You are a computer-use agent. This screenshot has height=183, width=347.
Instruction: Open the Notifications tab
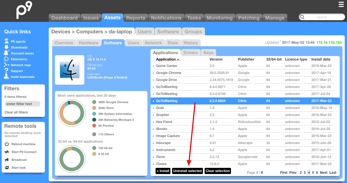click(x=166, y=18)
